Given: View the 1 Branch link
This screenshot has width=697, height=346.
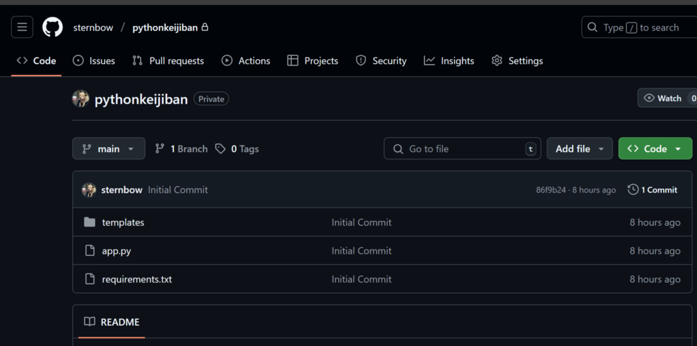Looking at the screenshot, I should point(181,149).
